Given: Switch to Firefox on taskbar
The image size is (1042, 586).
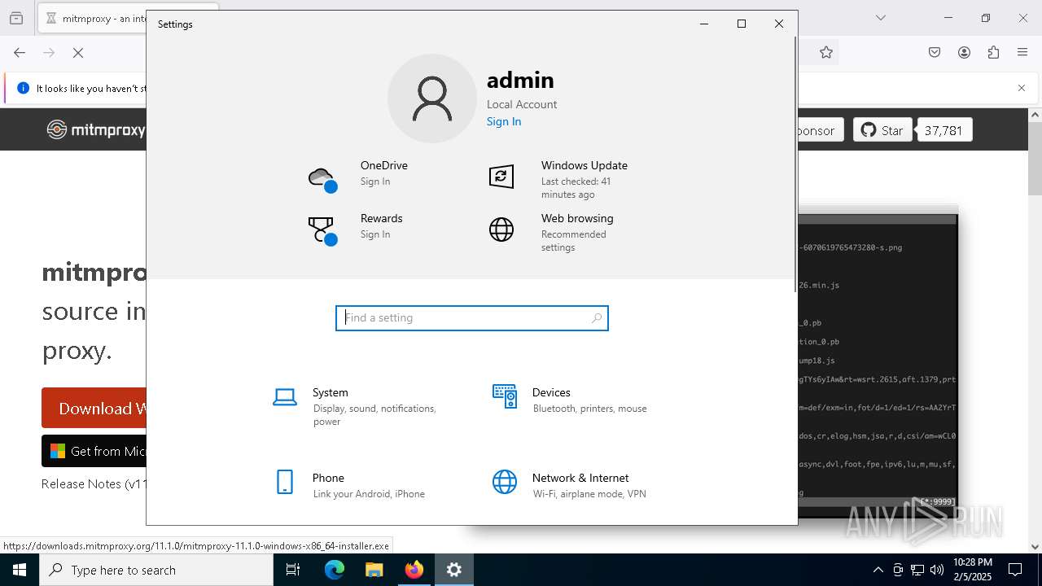Looking at the screenshot, I should (x=414, y=570).
